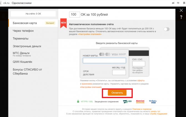
Task: Click the first Mastercard circles logo on the card
Action: click(x=102, y=54)
